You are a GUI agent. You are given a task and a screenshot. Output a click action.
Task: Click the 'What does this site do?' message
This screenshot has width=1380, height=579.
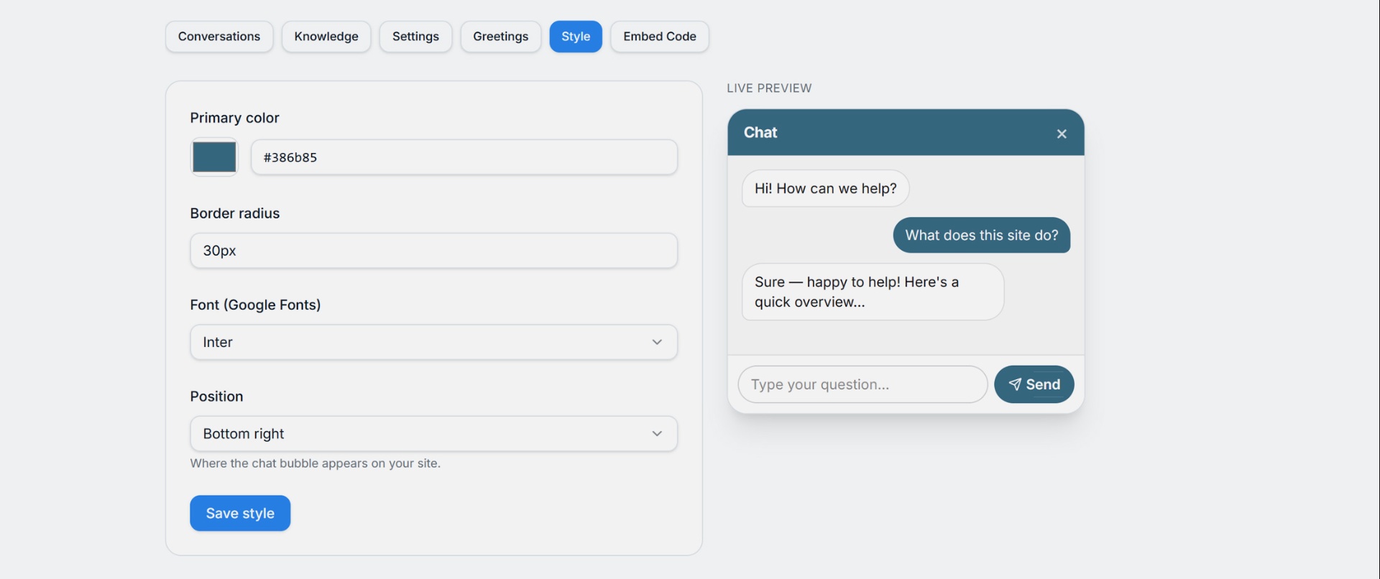click(982, 235)
